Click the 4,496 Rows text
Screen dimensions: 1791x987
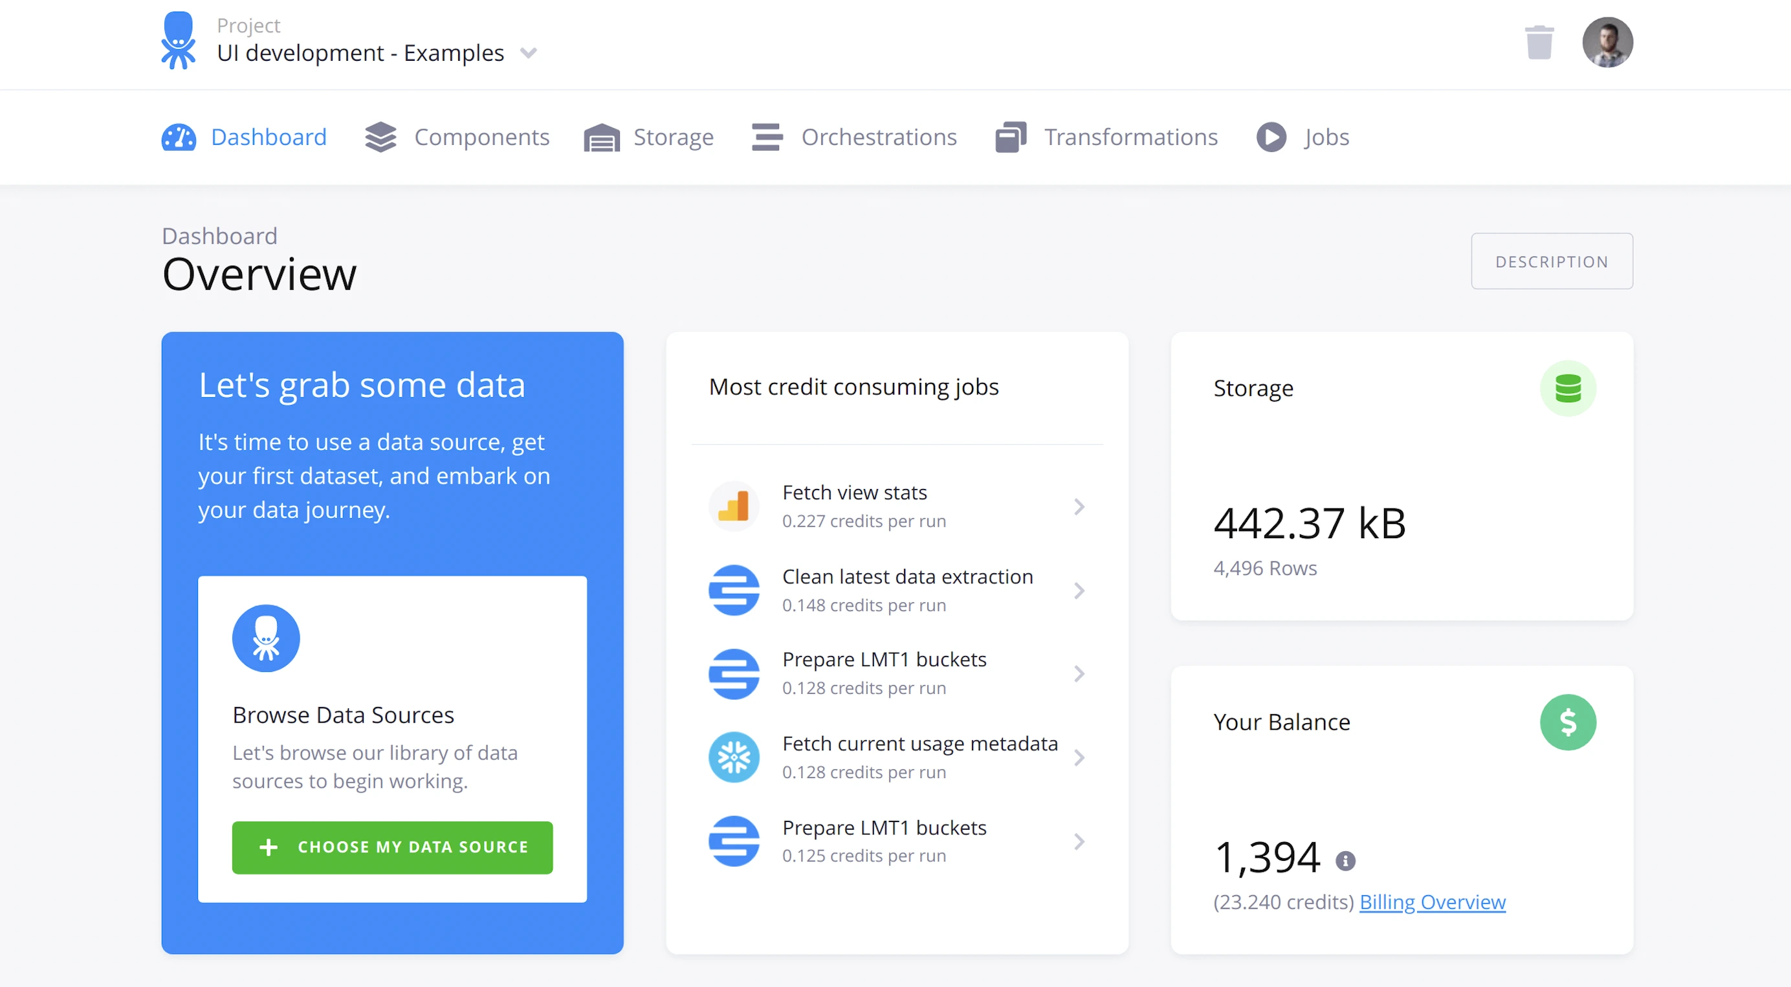tap(1265, 569)
